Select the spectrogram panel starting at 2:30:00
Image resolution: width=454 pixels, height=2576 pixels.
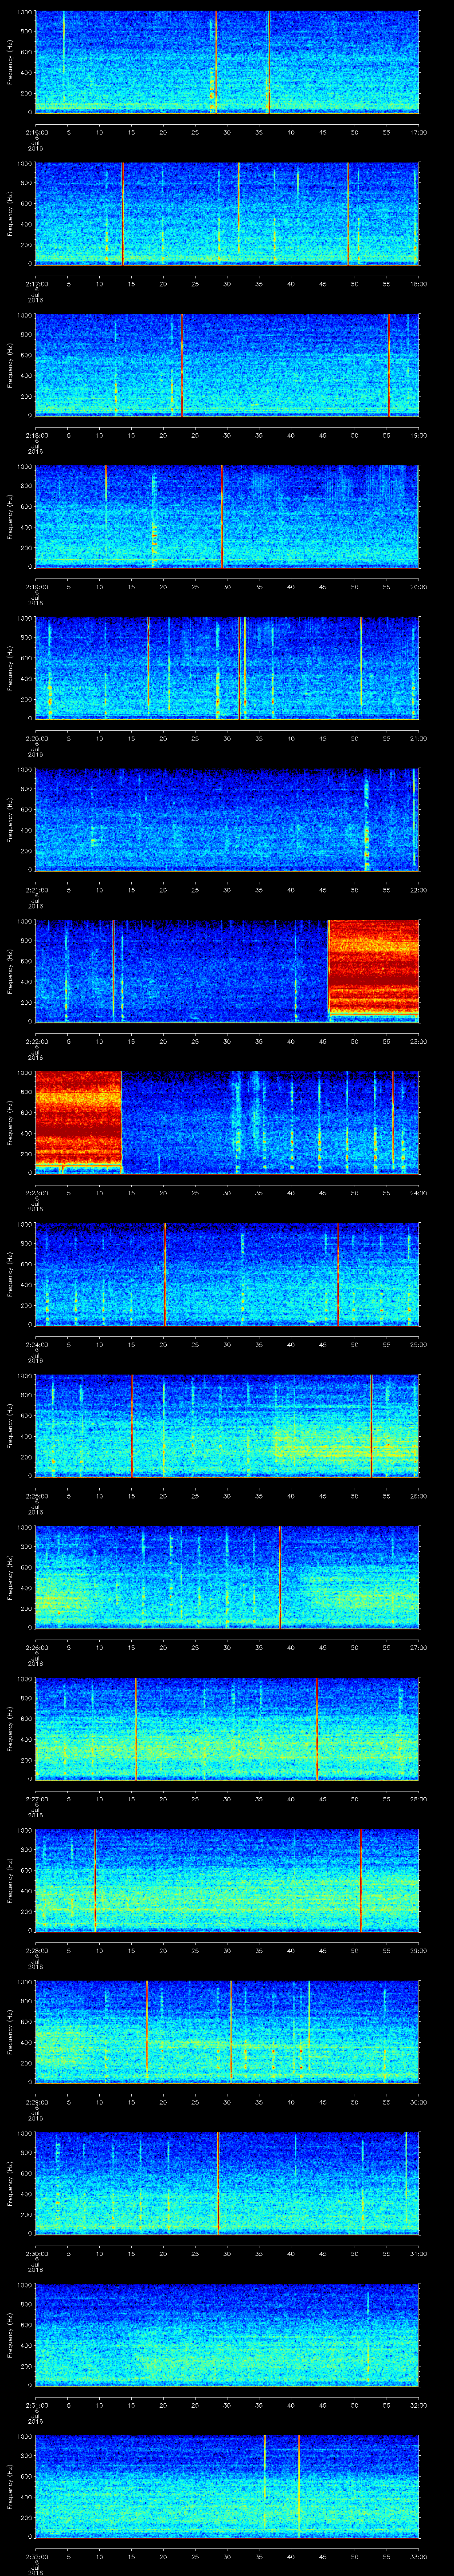click(x=227, y=2183)
